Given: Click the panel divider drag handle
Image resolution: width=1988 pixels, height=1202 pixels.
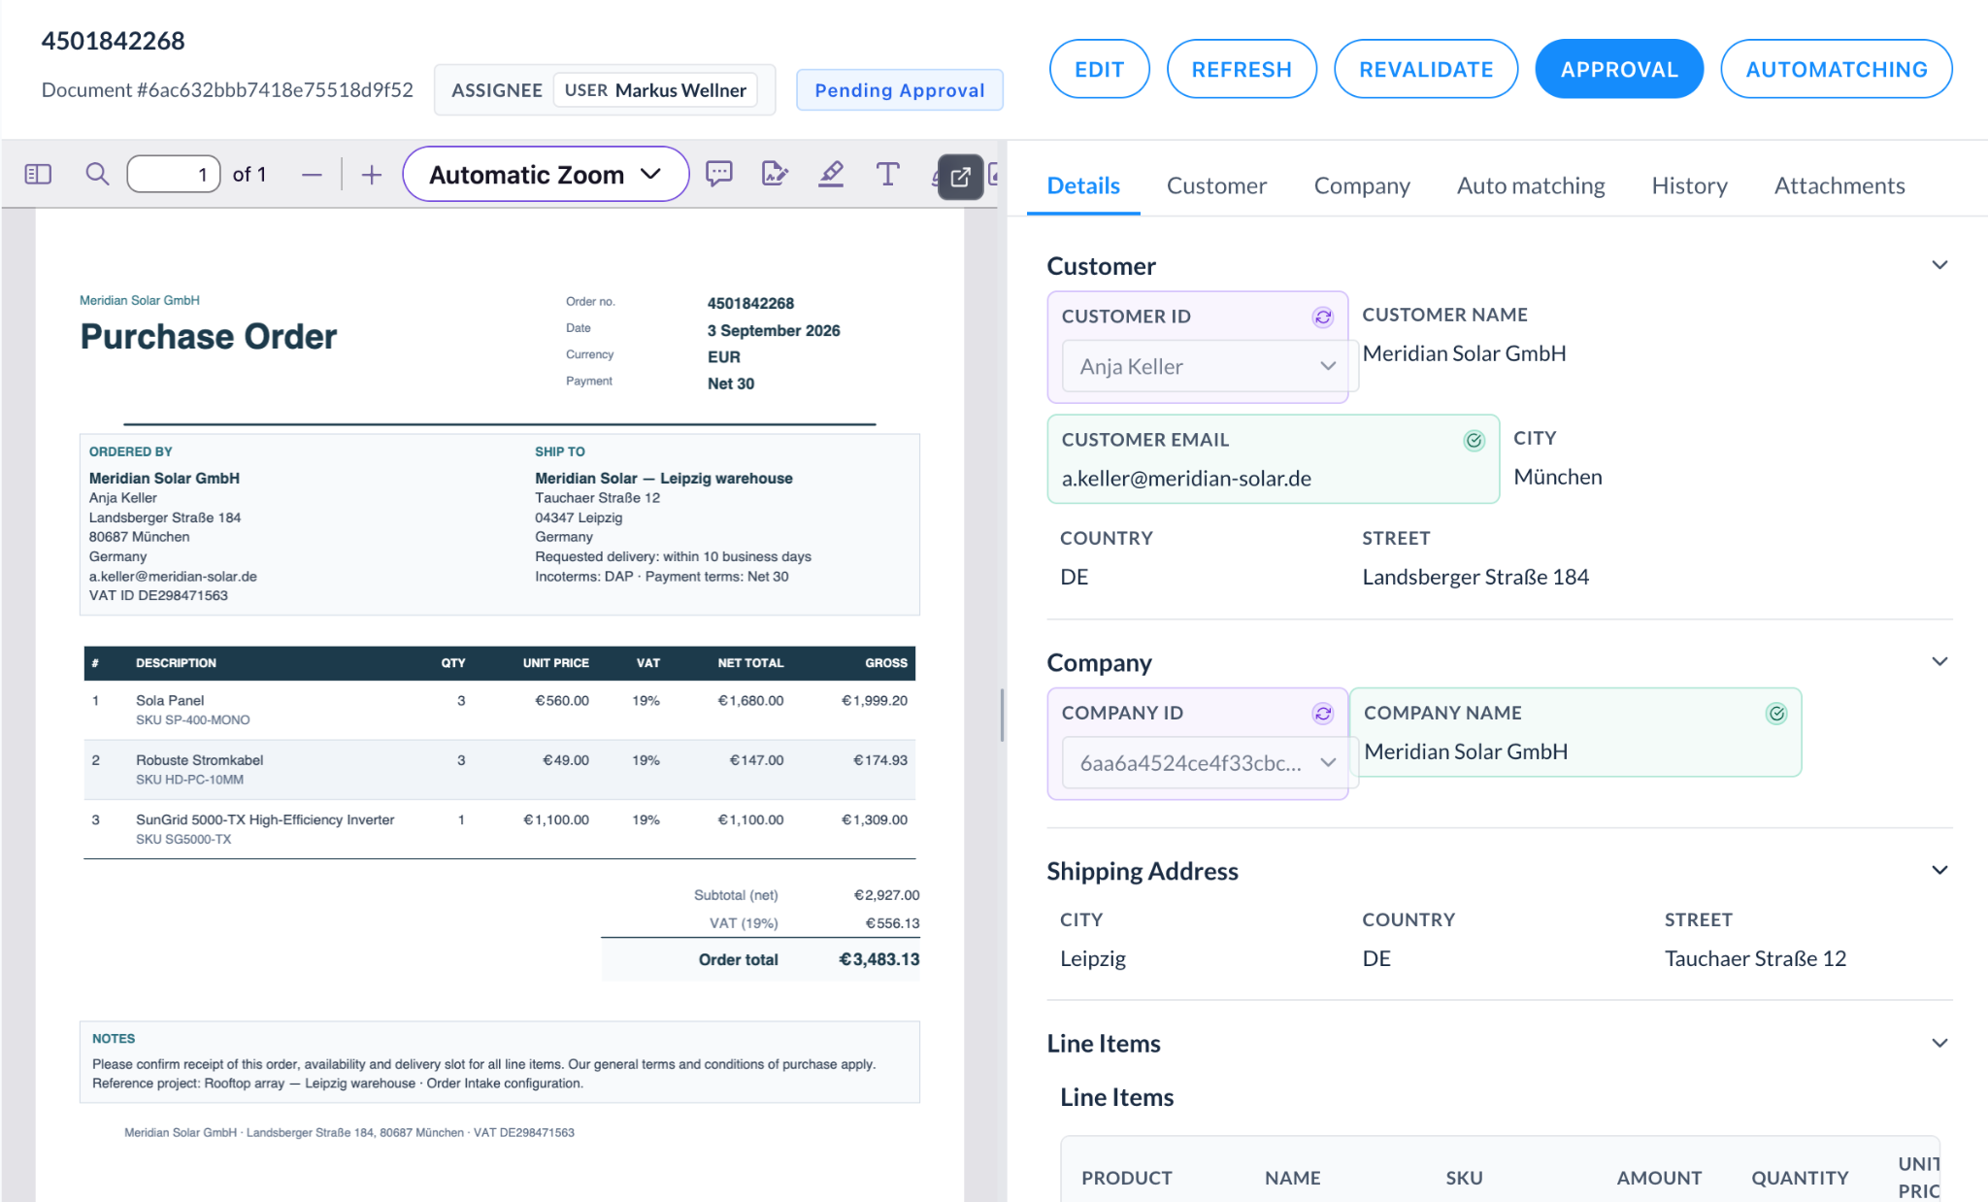Looking at the screenshot, I should [x=1002, y=716].
